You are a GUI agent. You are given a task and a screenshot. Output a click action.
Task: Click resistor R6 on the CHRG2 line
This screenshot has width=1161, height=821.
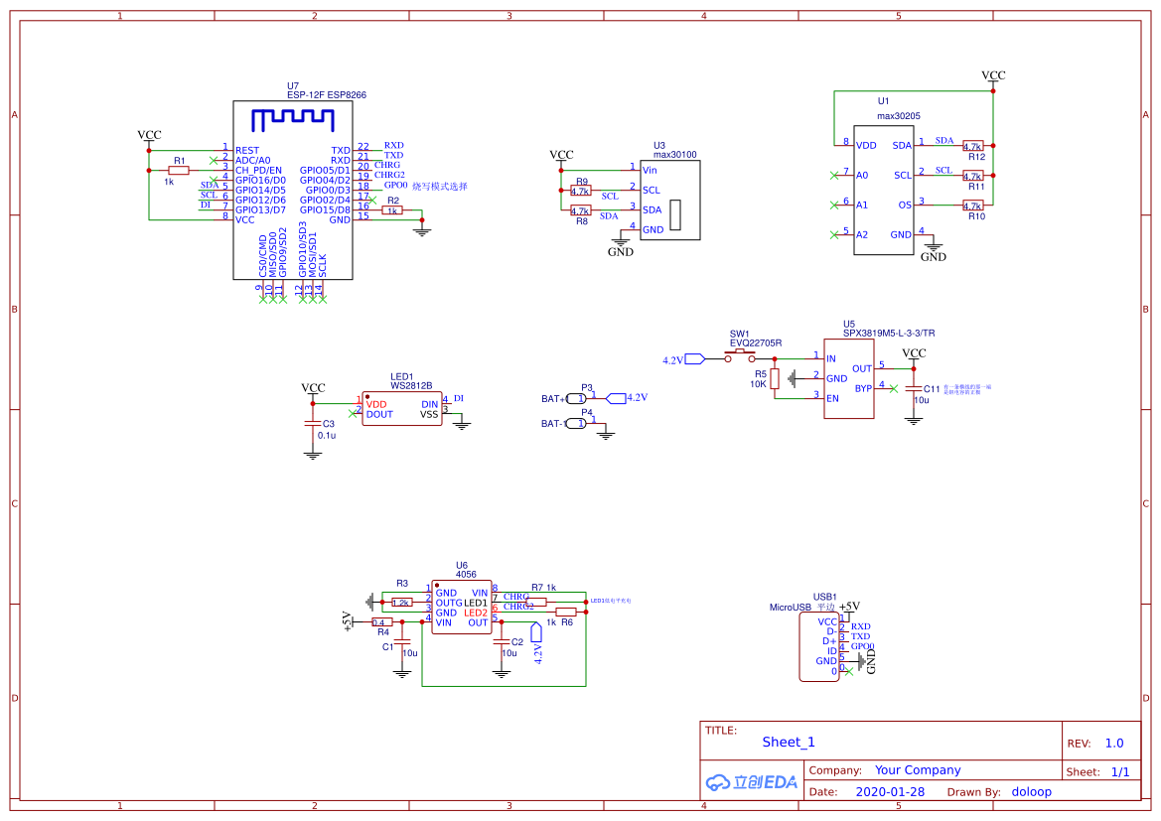click(x=566, y=612)
